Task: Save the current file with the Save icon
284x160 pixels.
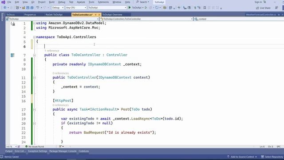Action: point(28,8)
